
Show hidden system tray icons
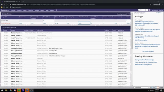click(x=149, y=90)
